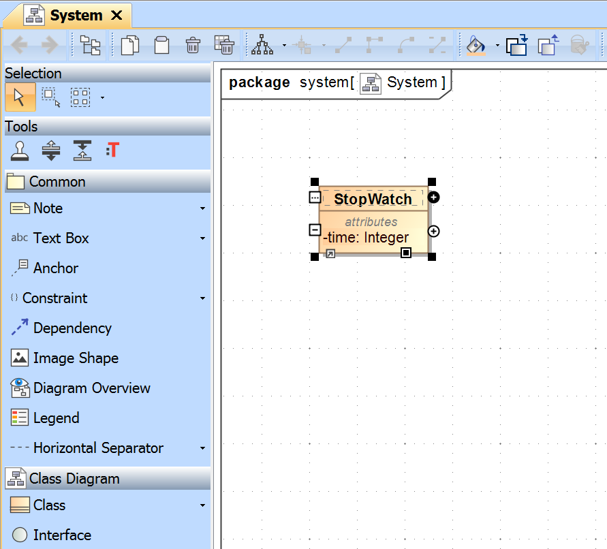The width and height of the screenshot is (607, 549).
Task: Close the System tab
Action: 117,15
